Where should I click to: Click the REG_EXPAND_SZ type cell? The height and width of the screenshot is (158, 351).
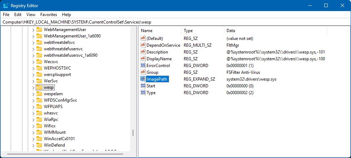[199, 79]
